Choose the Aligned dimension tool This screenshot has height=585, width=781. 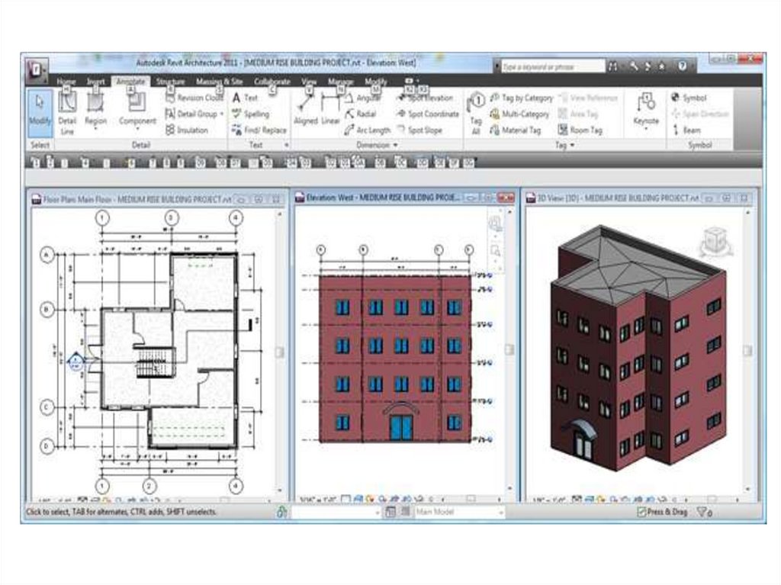pos(306,111)
